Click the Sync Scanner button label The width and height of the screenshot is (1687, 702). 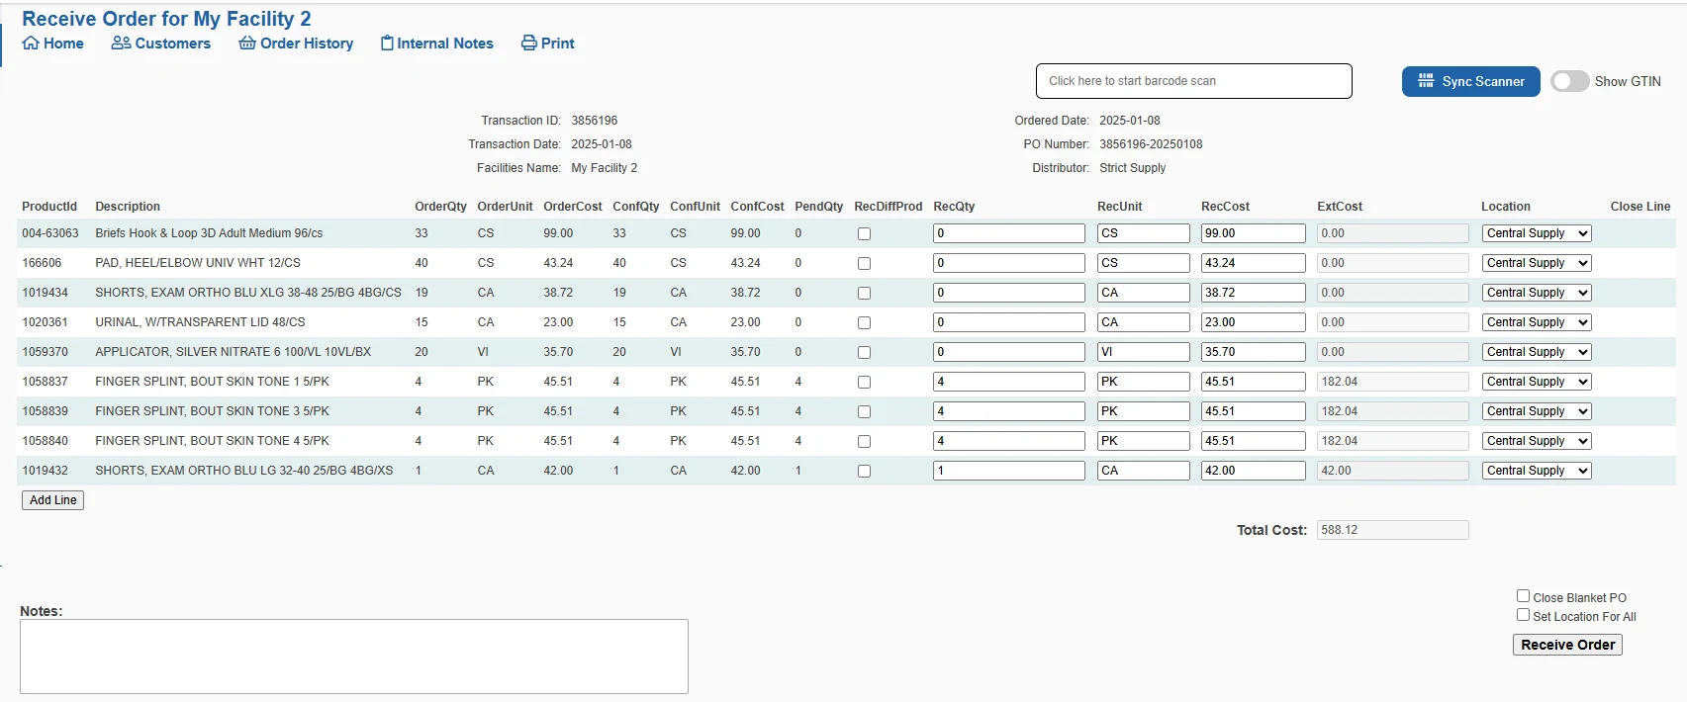[1483, 81]
